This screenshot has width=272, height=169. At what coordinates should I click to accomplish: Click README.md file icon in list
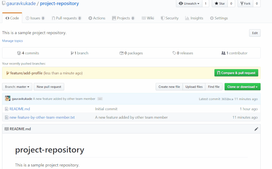point(6,109)
